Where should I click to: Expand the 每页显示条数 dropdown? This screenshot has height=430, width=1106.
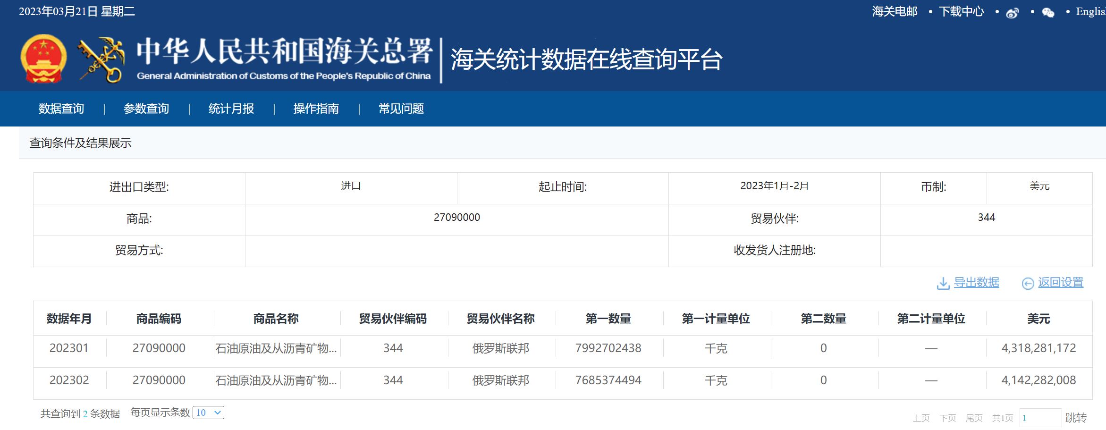pyautogui.click(x=208, y=413)
